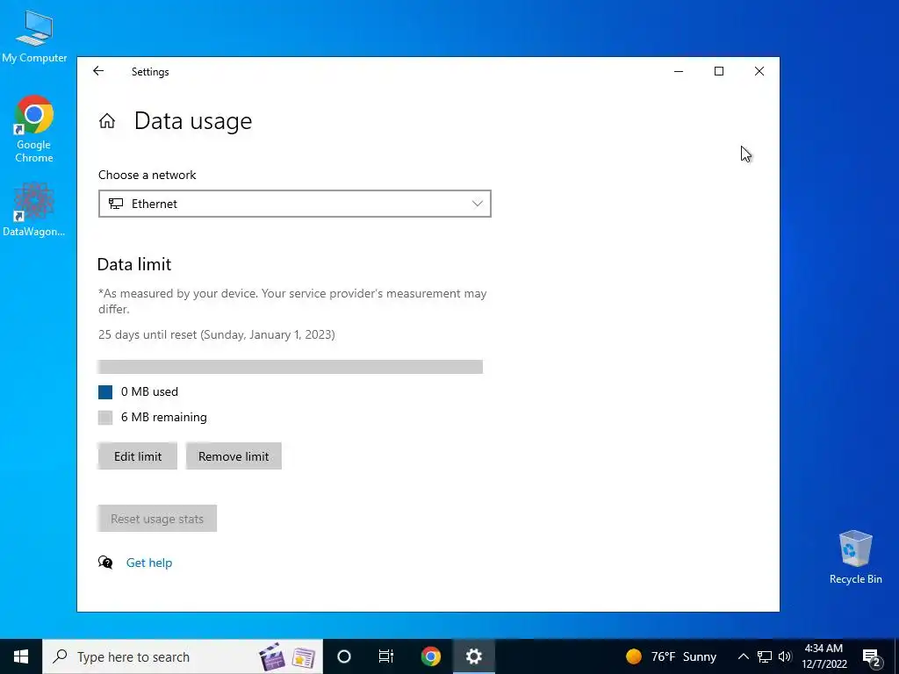
Task: Select Google Chrome desktop shortcut
Action: pos(34,130)
